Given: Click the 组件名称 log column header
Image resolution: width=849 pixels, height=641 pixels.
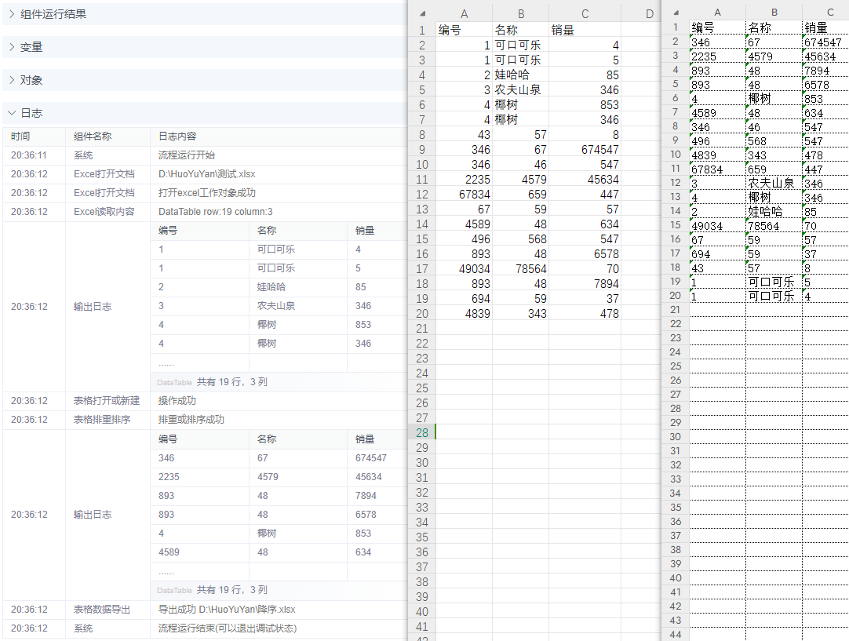Looking at the screenshot, I should 93,137.
